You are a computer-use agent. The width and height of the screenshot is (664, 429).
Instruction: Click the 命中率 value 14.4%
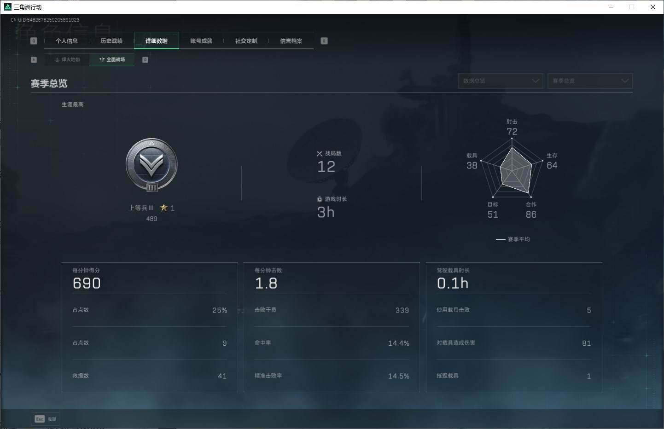pyautogui.click(x=399, y=343)
